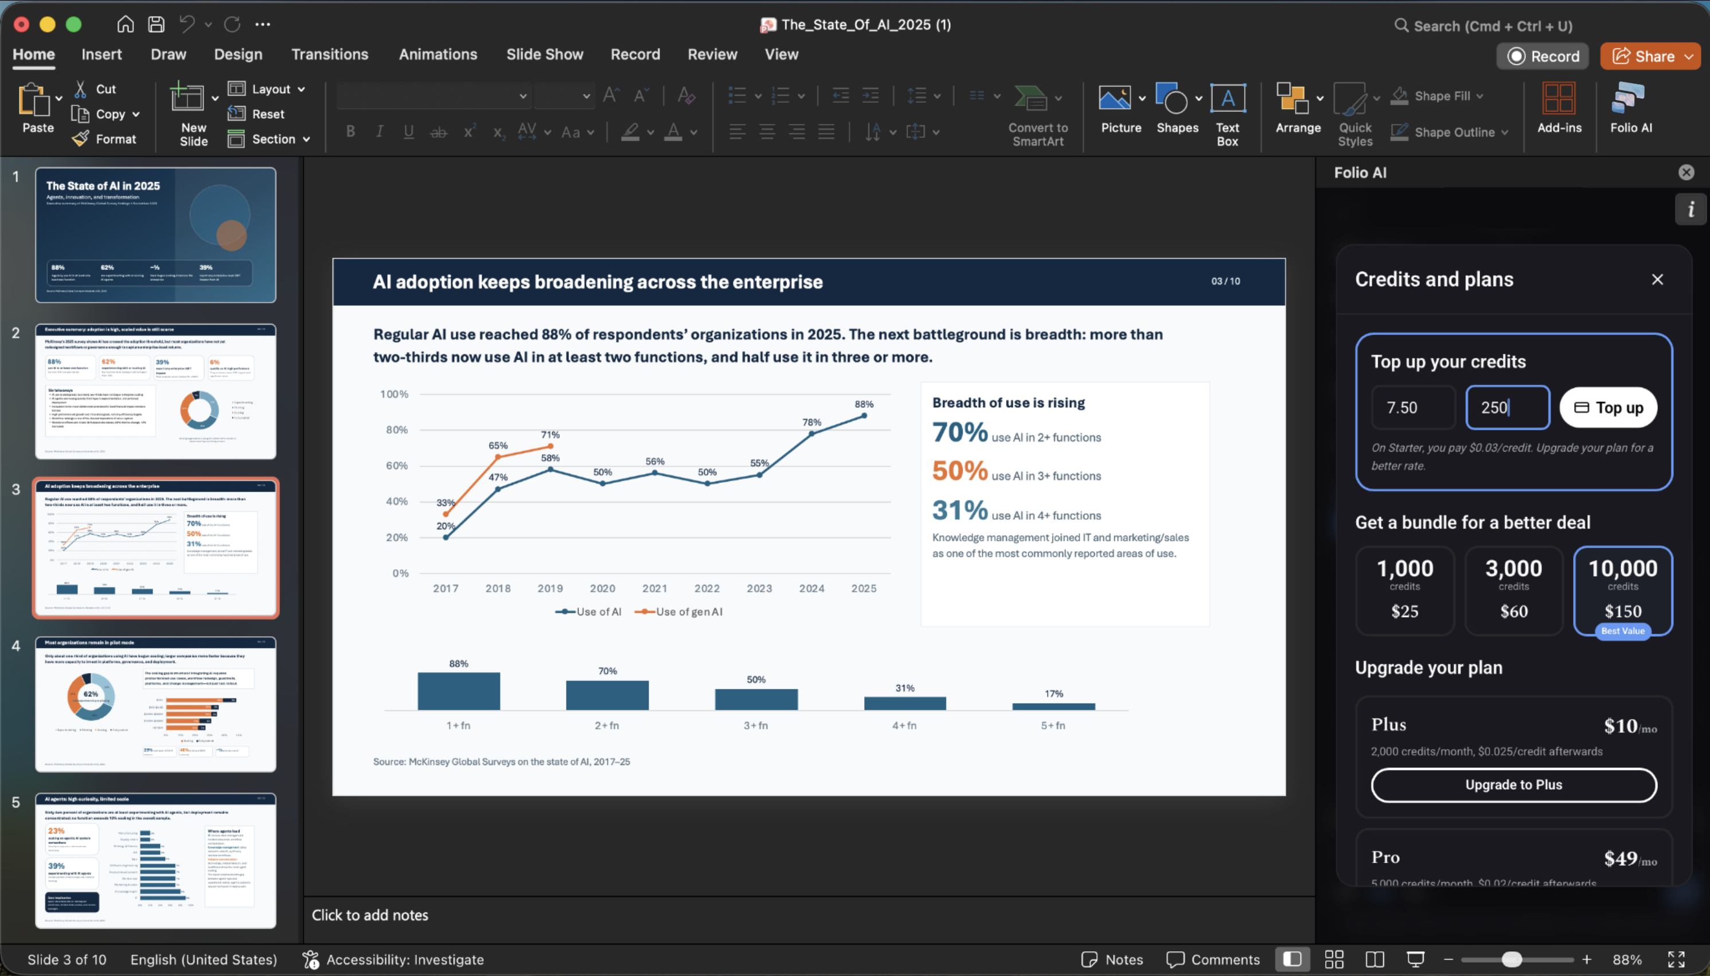This screenshot has width=1710, height=976.
Task: Click the Top up button
Action: [1608, 408]
